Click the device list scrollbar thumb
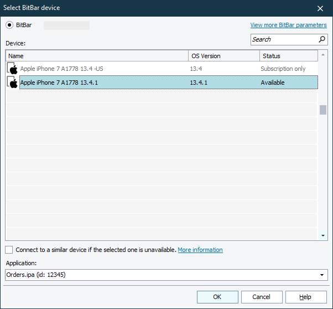 click(x=323, y=110)
